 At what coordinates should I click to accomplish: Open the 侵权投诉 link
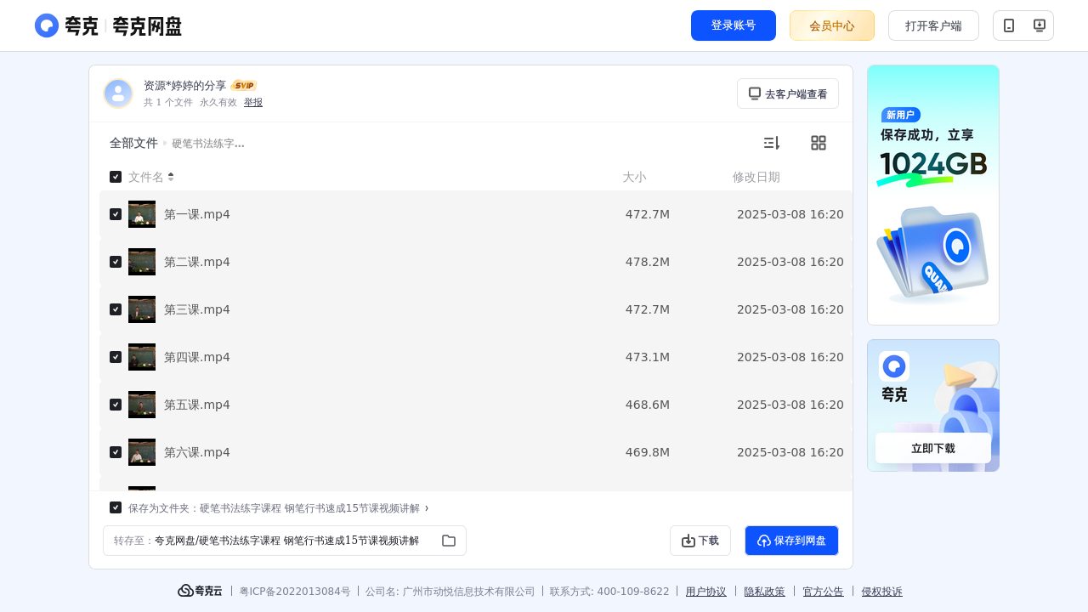[x=882, y=592]
